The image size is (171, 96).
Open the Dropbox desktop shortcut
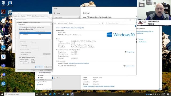[x=3, y=58]
